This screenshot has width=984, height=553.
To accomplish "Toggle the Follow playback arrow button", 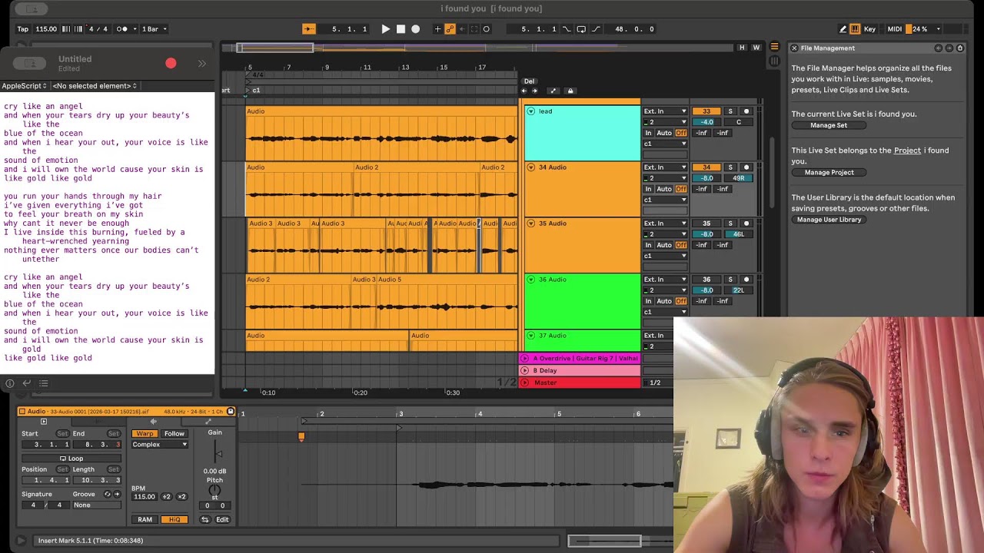I will click(308, 29).
